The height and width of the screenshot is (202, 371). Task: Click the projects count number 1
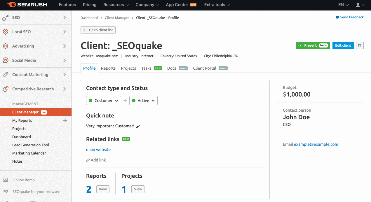click(x=124, y=189)
